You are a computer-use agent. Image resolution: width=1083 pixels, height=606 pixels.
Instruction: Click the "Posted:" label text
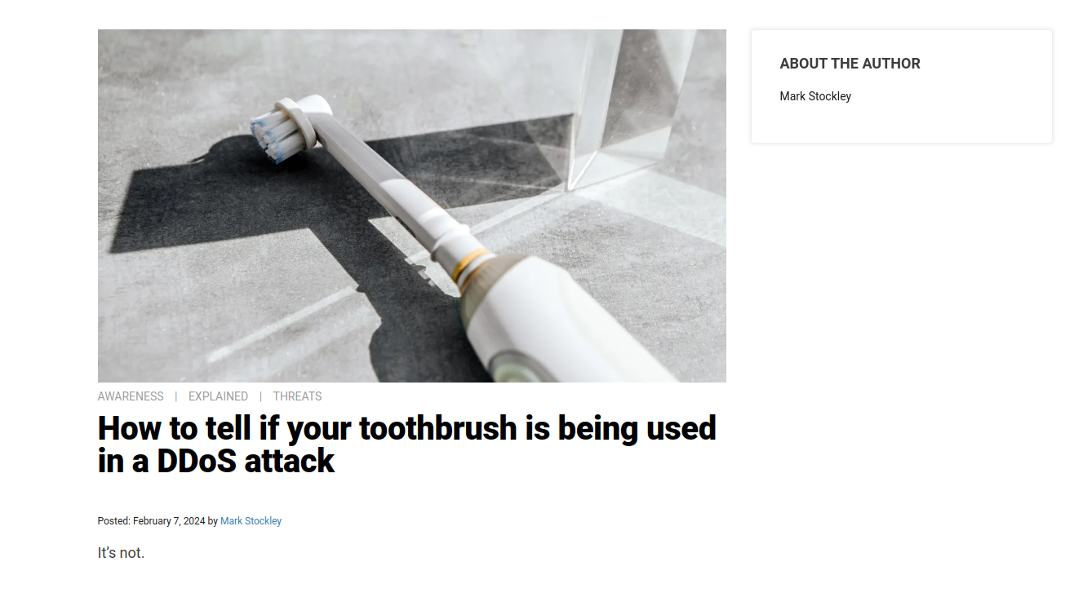pos(114,521)
